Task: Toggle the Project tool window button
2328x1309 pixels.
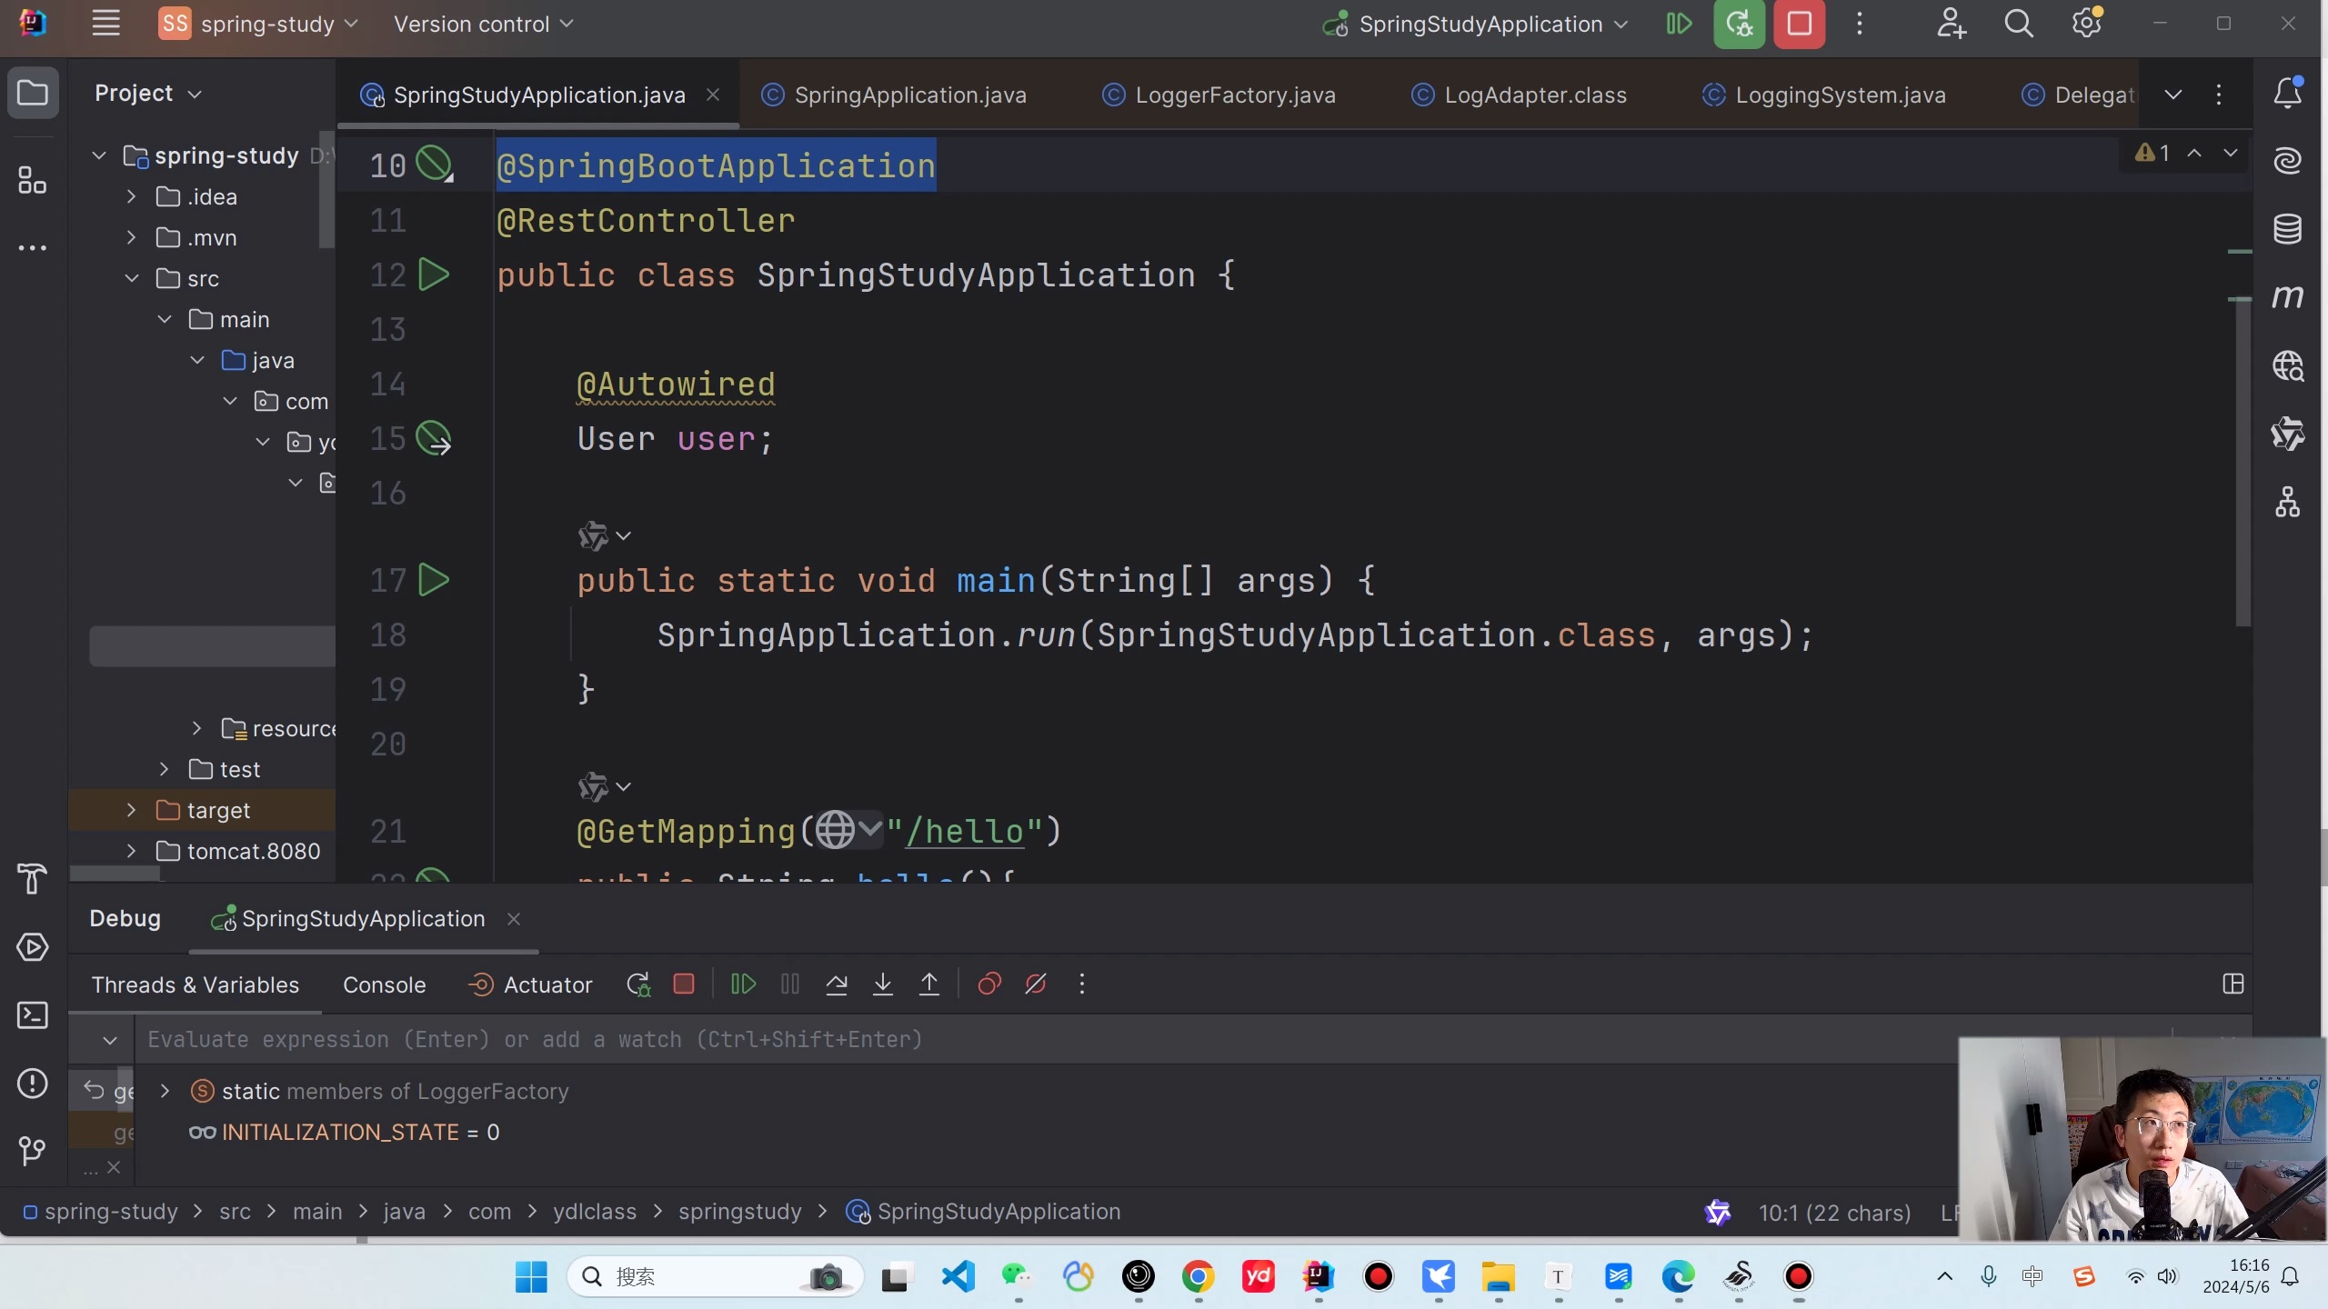Action: 33,93
